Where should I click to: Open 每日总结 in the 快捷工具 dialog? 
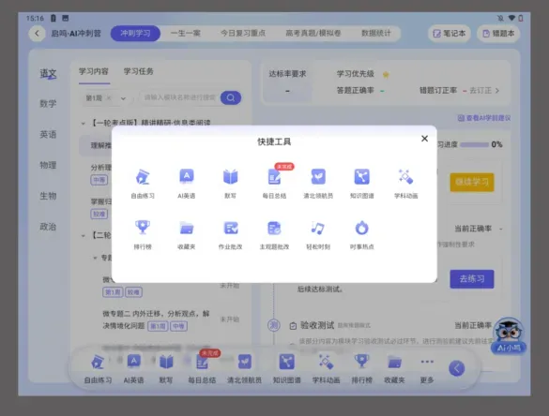(x=274, y=184)
